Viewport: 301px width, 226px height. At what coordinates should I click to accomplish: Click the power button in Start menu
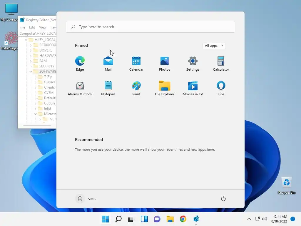(x=223, y=199)
